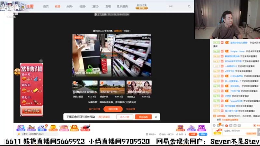Go to 首页 home tab
Image resolution: width=260 pixels, height=146 pixels.
46,6
